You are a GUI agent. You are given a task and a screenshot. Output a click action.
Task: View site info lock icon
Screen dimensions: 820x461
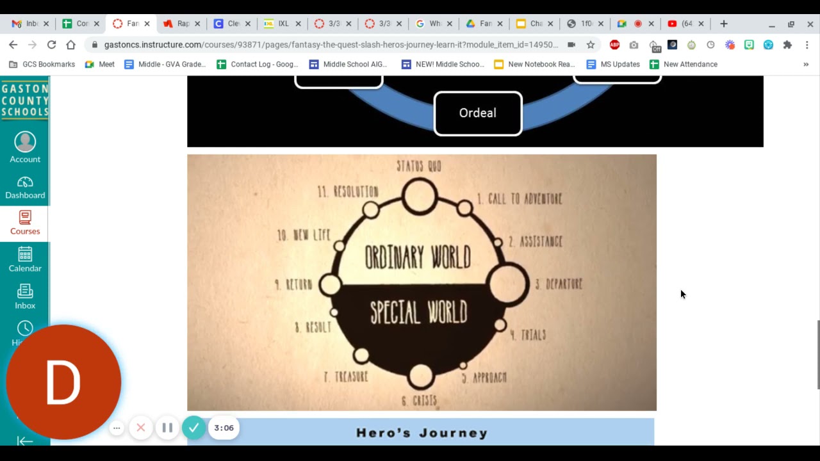[x=95, y=45]
